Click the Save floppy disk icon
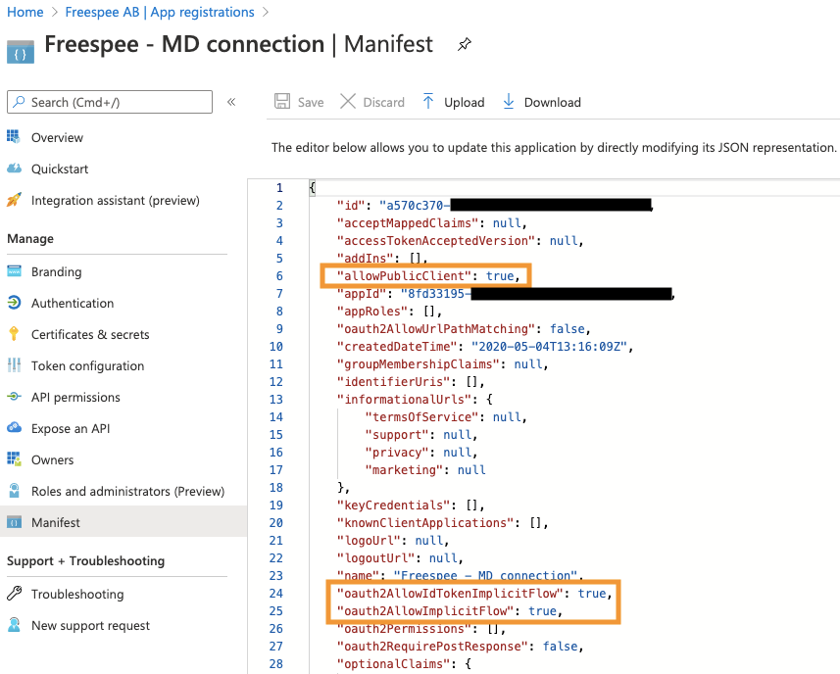 282,101
